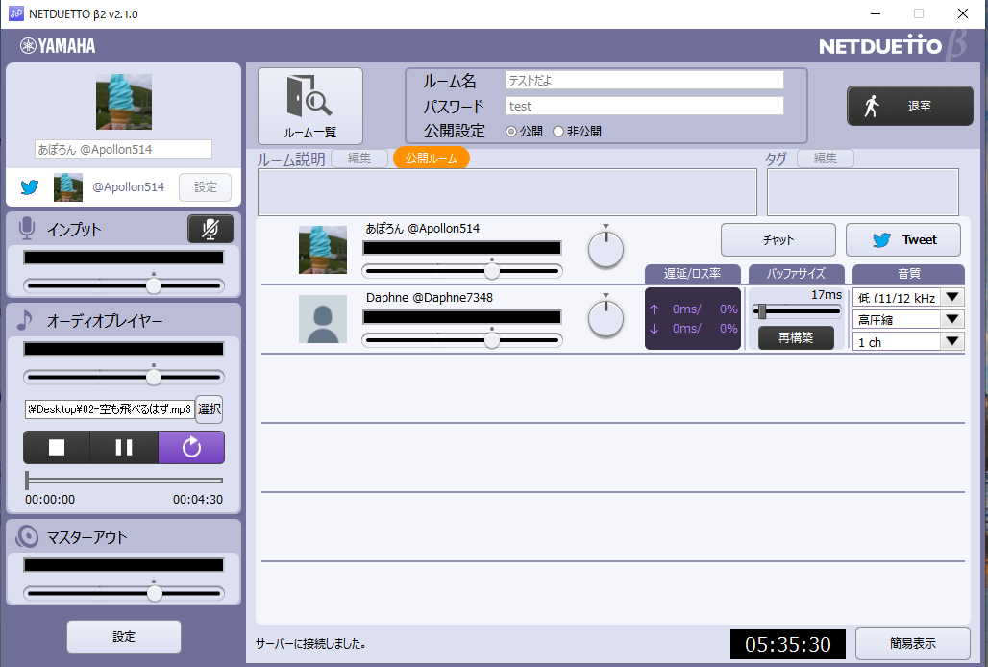Click the 00:00:00 elapsed time label
Image resolution: width=988 pixels, height=667 pixels.
coord(50,500)
